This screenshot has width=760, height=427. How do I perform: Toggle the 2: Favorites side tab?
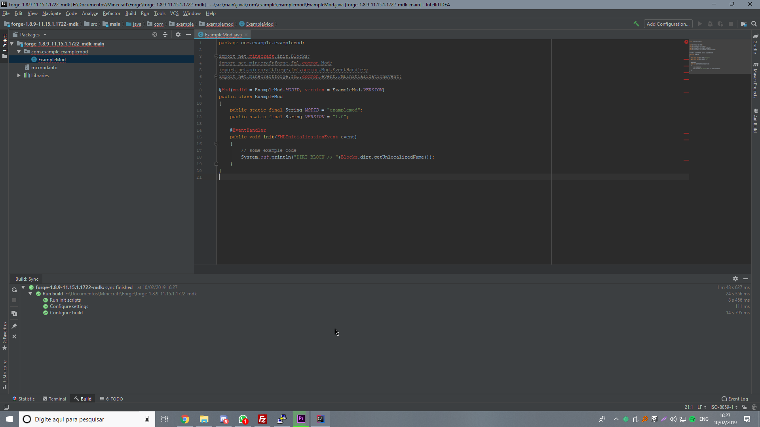[5, 336]
